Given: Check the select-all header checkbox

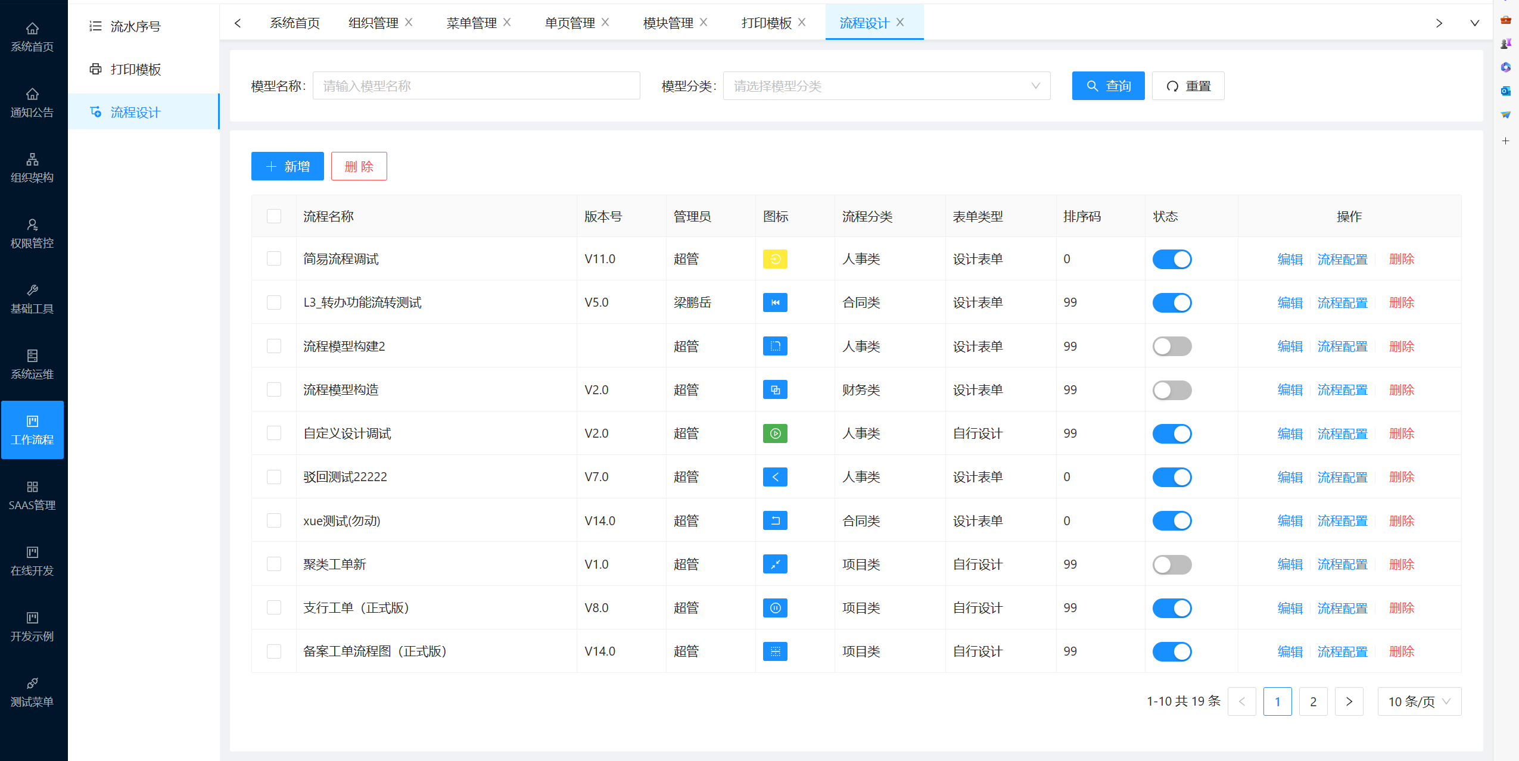Looking at the screenshot, I should [274, 216].
